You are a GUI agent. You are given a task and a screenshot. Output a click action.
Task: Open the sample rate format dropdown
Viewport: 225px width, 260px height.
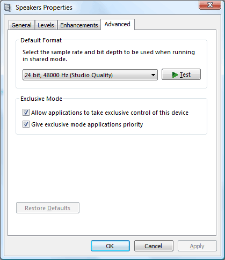click(90, 75)
